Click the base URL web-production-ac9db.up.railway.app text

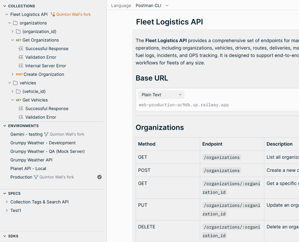tap(184, 105)
